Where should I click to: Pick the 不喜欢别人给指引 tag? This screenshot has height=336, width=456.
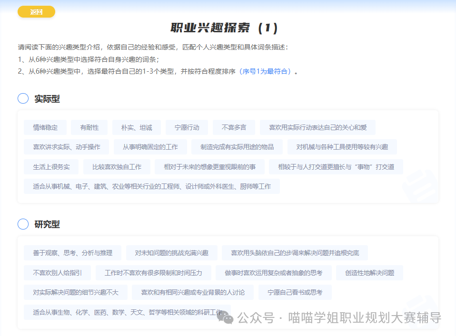(x=57, y=273)
